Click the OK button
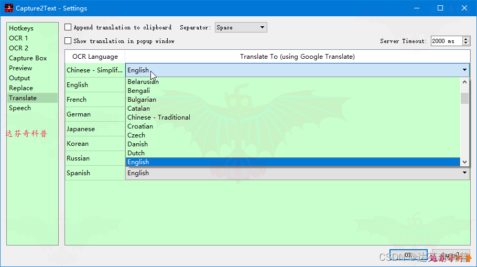 [408, 255]
